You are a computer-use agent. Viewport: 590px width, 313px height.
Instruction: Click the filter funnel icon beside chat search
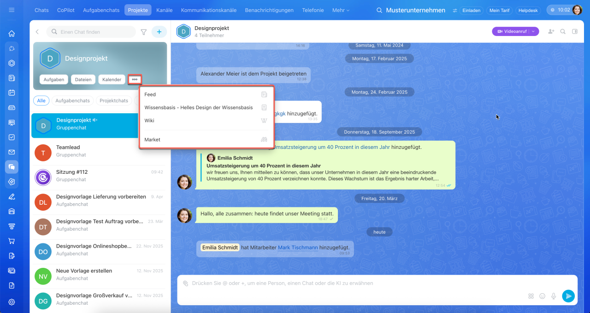(x=144, y=32)
